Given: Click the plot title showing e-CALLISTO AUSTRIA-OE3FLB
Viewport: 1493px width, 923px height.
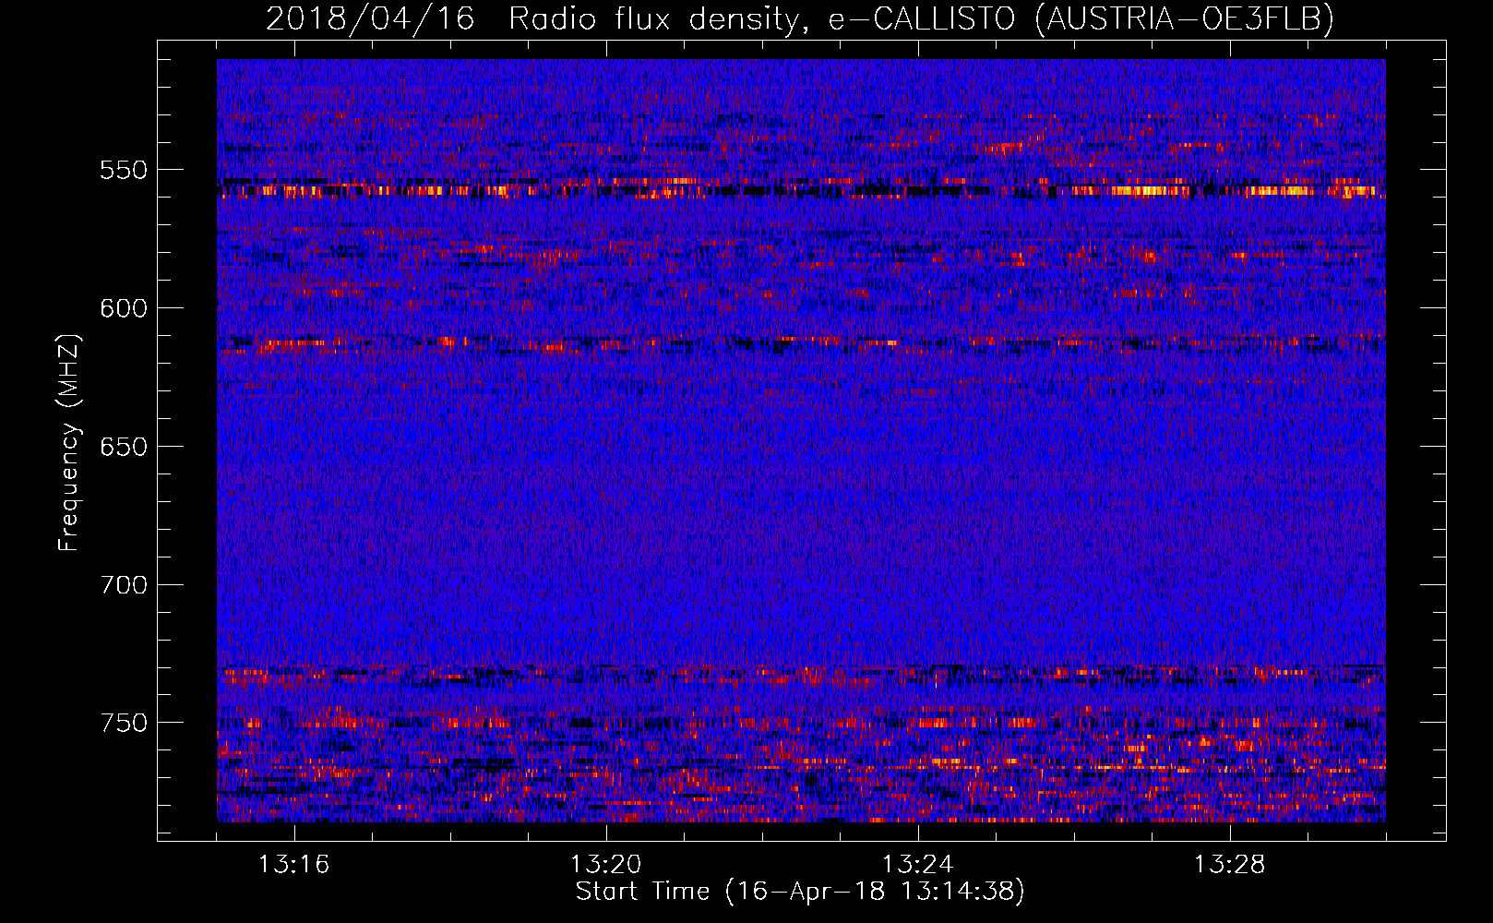Looking at the screenshot, I should tap(800, 18).
